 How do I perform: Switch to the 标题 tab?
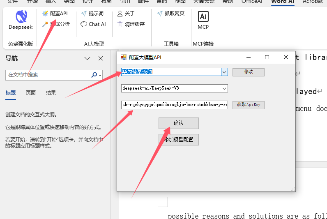(x=11, y=93)
